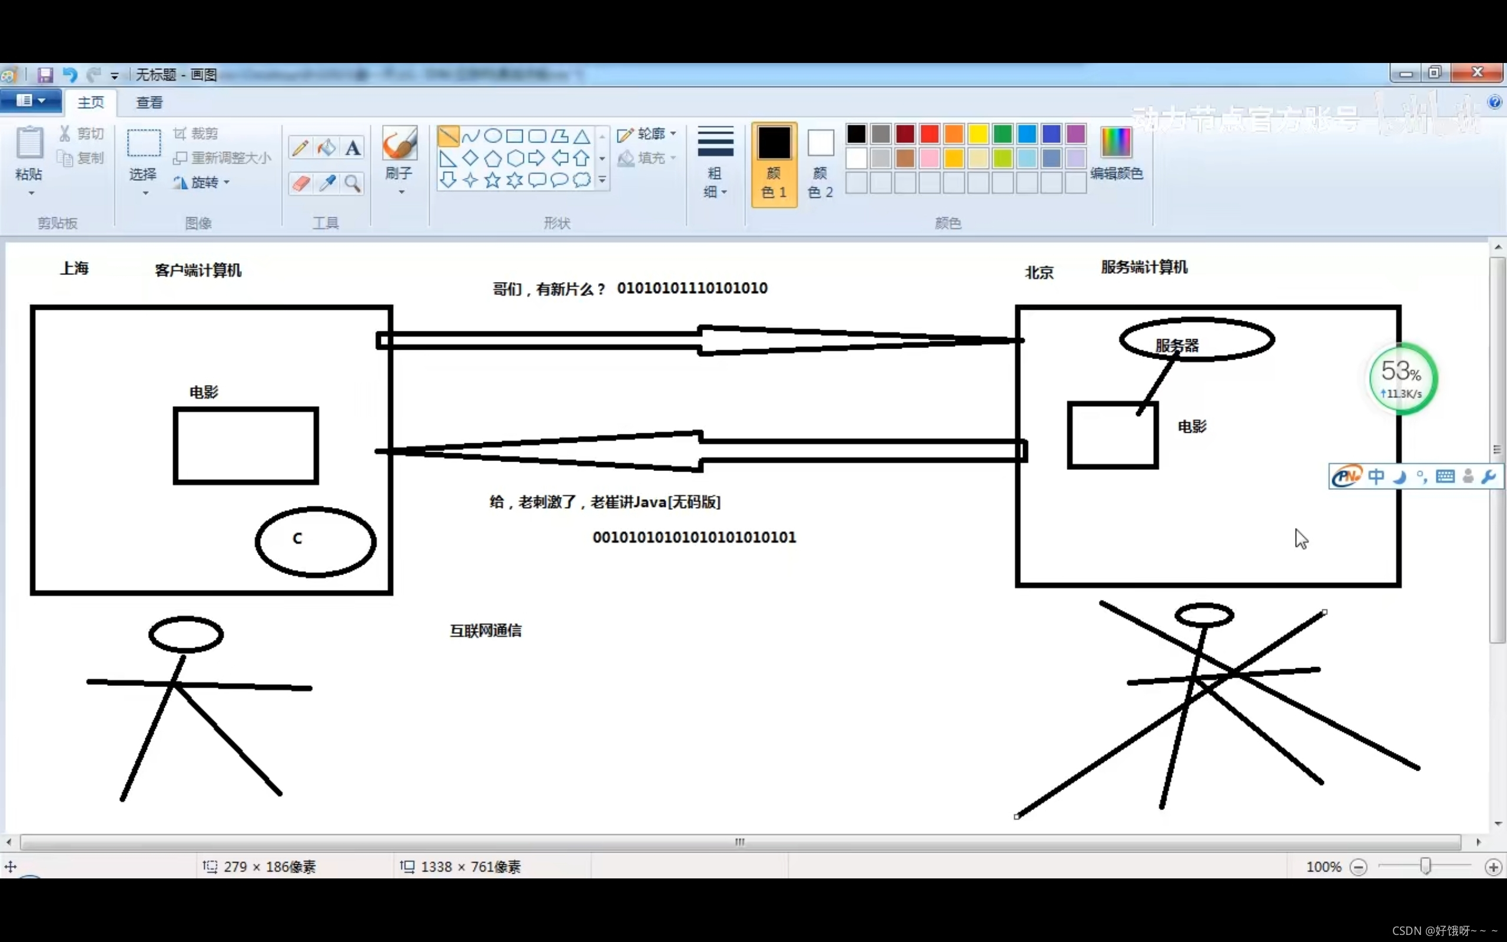
Task: Select the Eraser tool
Action: (x=300, y=183)
